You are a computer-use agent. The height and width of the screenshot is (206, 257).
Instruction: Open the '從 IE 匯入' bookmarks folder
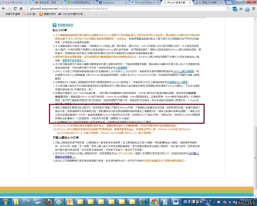(30, 14)
